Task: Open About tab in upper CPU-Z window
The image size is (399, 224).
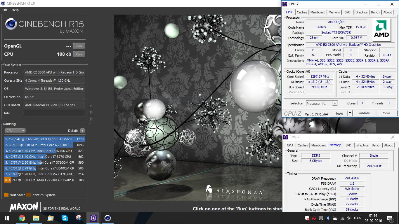Action: (x=388, y=12)
